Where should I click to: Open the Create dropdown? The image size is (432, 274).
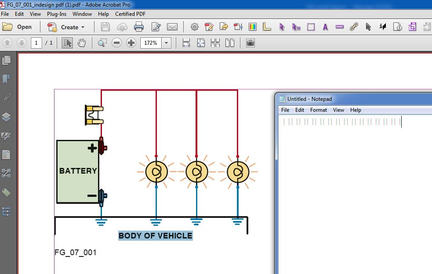(x=67, y=27)
